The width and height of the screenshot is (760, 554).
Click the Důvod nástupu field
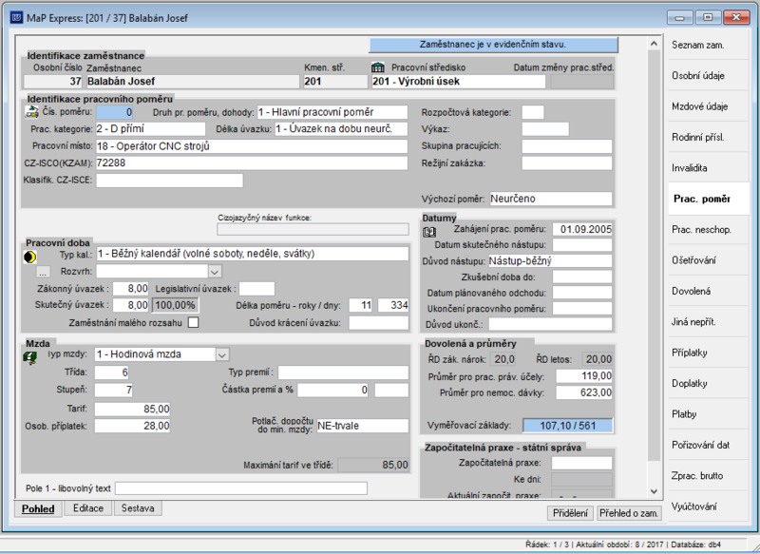coord(550,260)
